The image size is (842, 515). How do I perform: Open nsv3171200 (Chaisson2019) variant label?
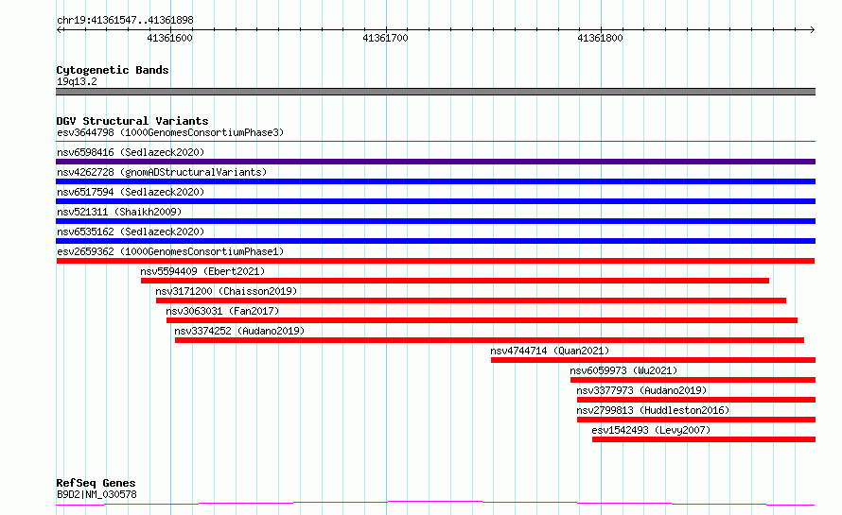(226, 291)
